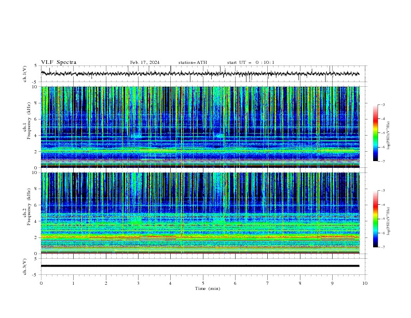Viewport: 411px width, 318px height.
Task: Click the "-3" label on ch.1 colorbar
Action: coord(382,104)
